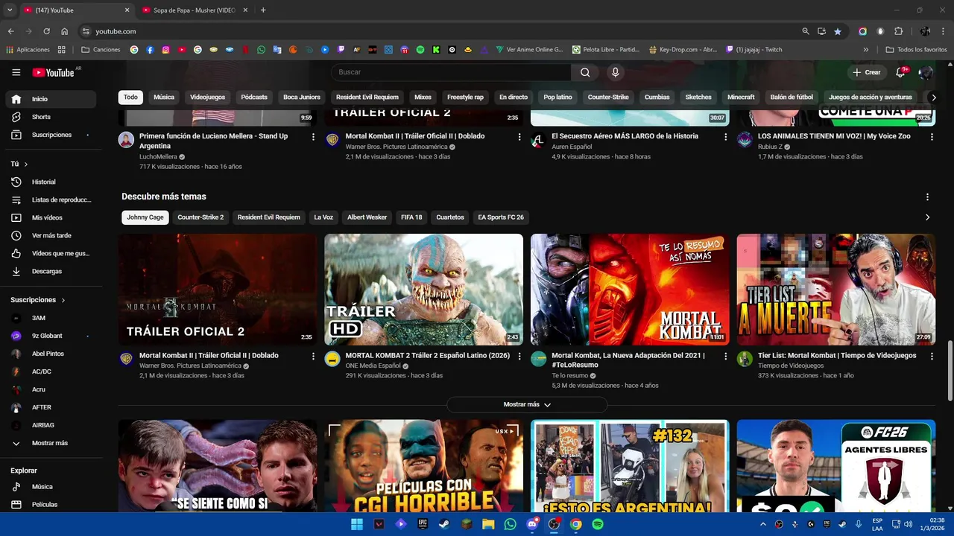Open the PELÍCULAS CON CGI HORRIBLE thumbnail
The width and height of the screenshot is (954, 536).
(x=423, y=466)
